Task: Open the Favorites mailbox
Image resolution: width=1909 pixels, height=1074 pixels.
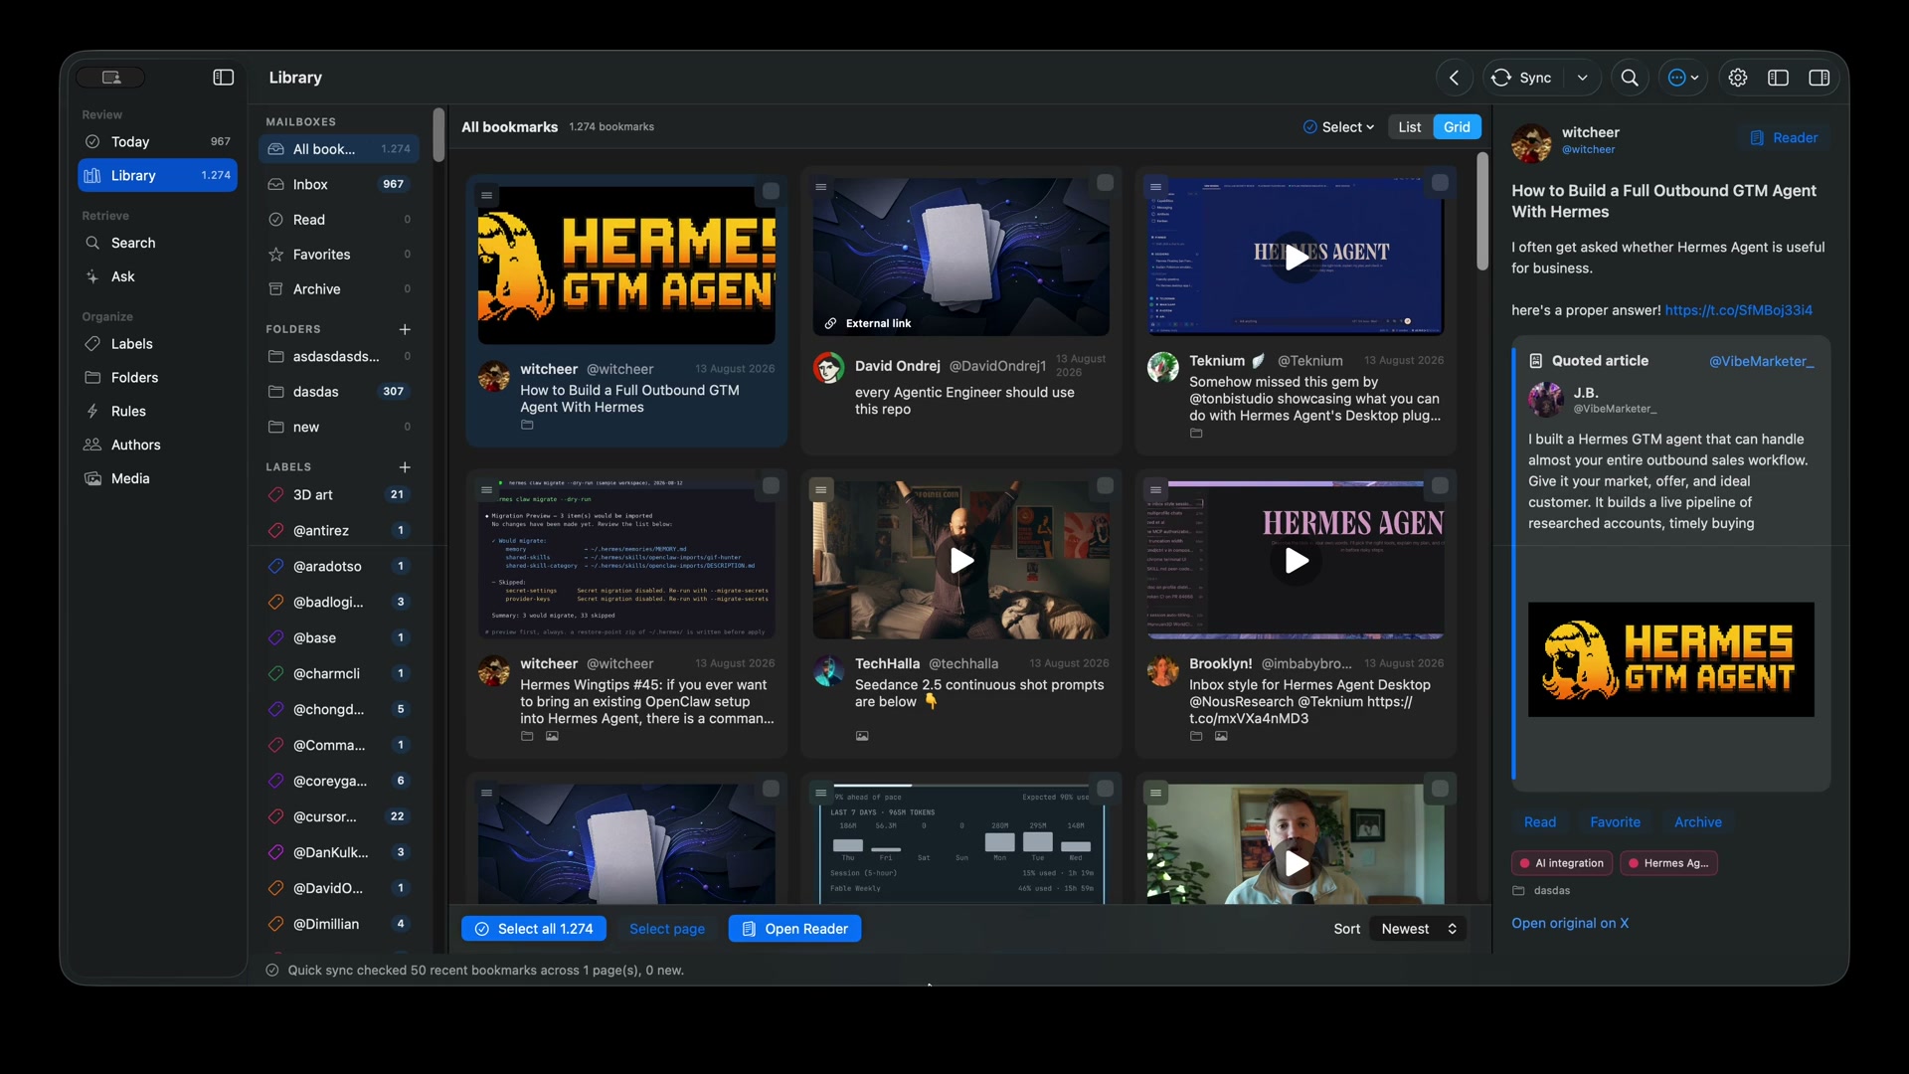Action: pos(339,255)
